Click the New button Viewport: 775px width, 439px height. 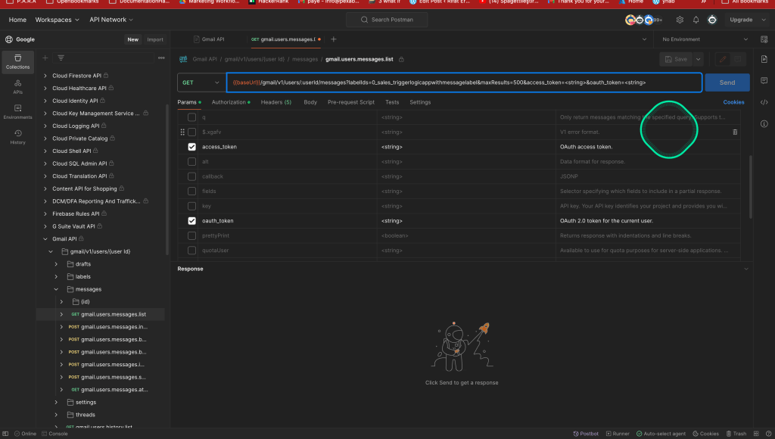point(133,39)
